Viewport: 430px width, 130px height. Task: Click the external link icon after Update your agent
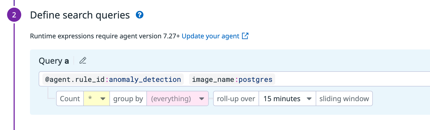pyautogui.click(x=245, y=36)
